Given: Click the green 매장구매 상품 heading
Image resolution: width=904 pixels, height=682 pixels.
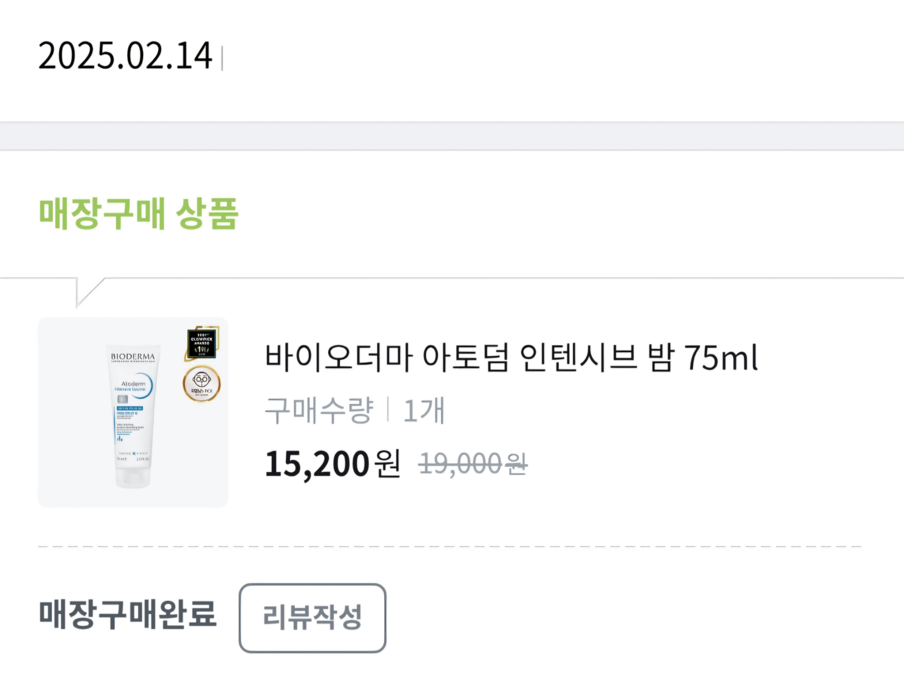Looking at the screenshot, I should tap(138, 214).
